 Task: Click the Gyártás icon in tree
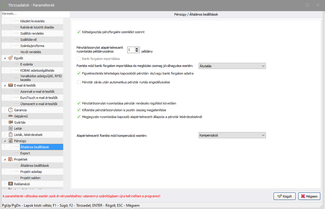[x=11, y=122]
